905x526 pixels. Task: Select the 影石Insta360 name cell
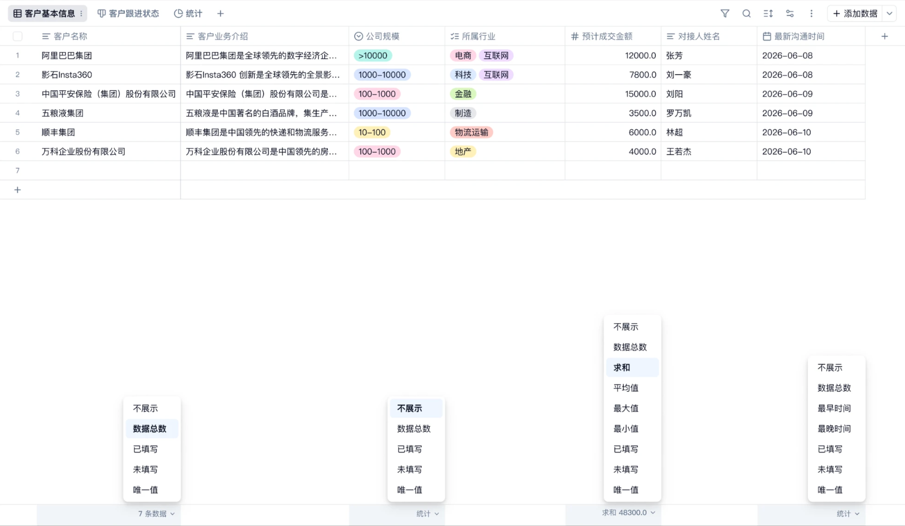108,75
